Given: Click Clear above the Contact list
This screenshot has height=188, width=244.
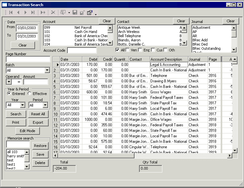Looking at the screenshot, I should 181,21.
